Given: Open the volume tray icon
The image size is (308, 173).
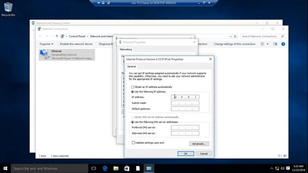Looking at the screenshot, I should (282, 169).
